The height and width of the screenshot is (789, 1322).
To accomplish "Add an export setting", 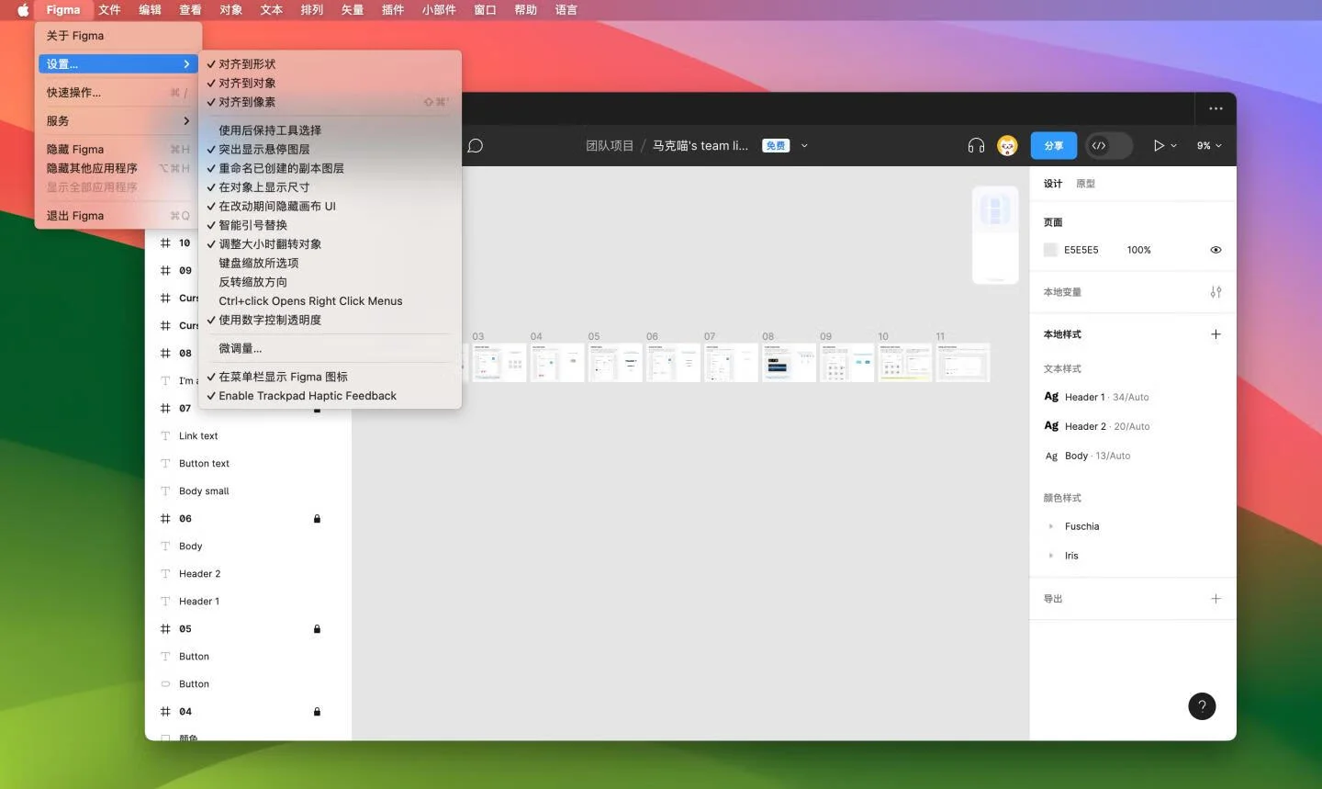I will click(x=1216, y=599).
